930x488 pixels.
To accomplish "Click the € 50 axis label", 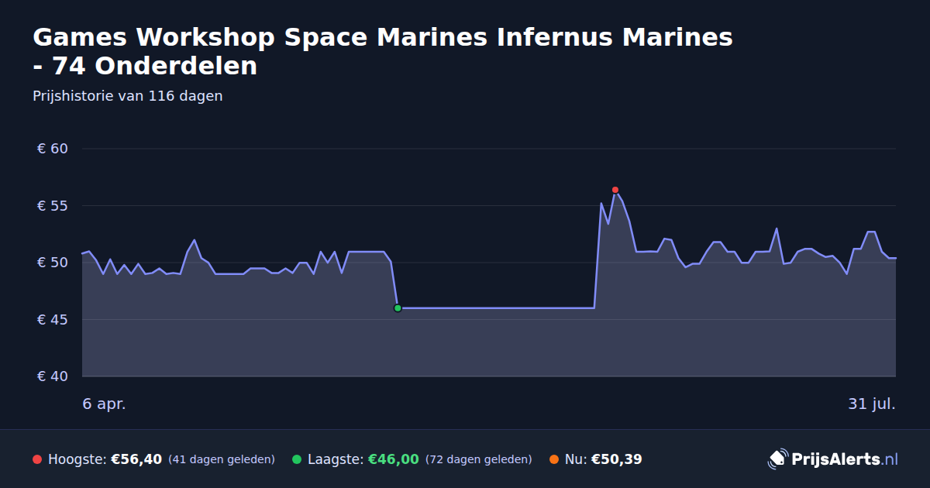I will click(53, 263).
